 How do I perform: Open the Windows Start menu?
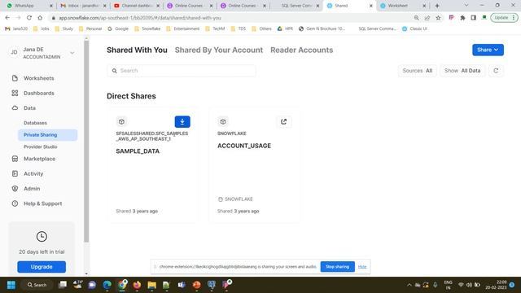[11, 285]
